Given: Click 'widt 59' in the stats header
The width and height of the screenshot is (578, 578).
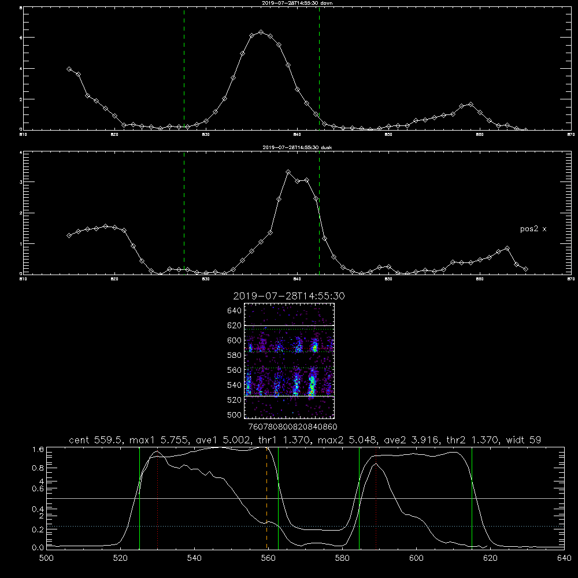Looking at the screenshot, I should point(524,440).
